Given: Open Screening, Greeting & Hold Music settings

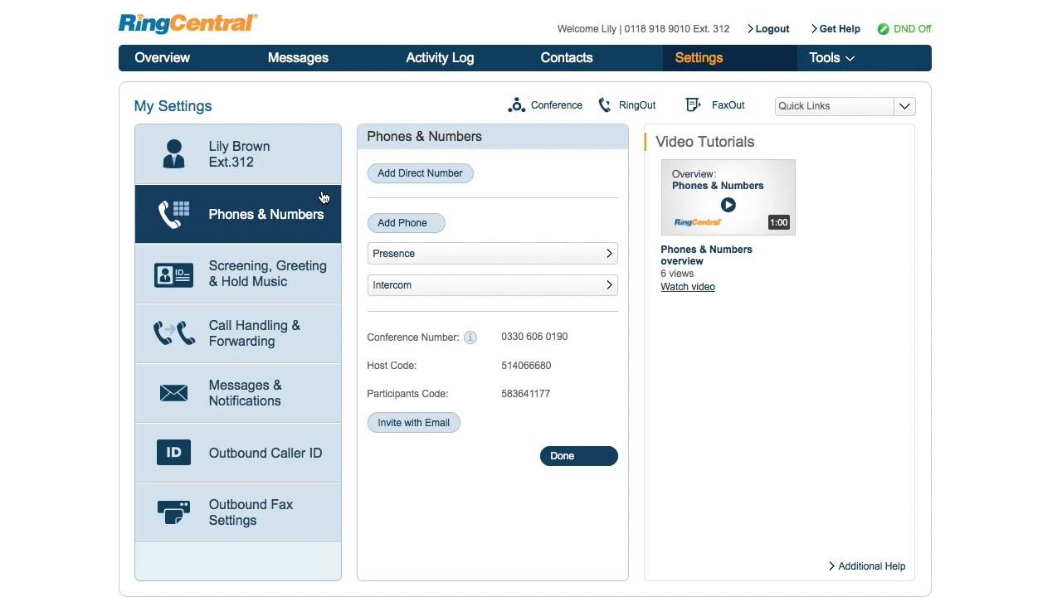Looking at the screenshot, I should [x=238, y=274].
